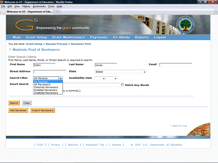Open the History menu
This screenshot has width=218, height=163.
[26, 6]
